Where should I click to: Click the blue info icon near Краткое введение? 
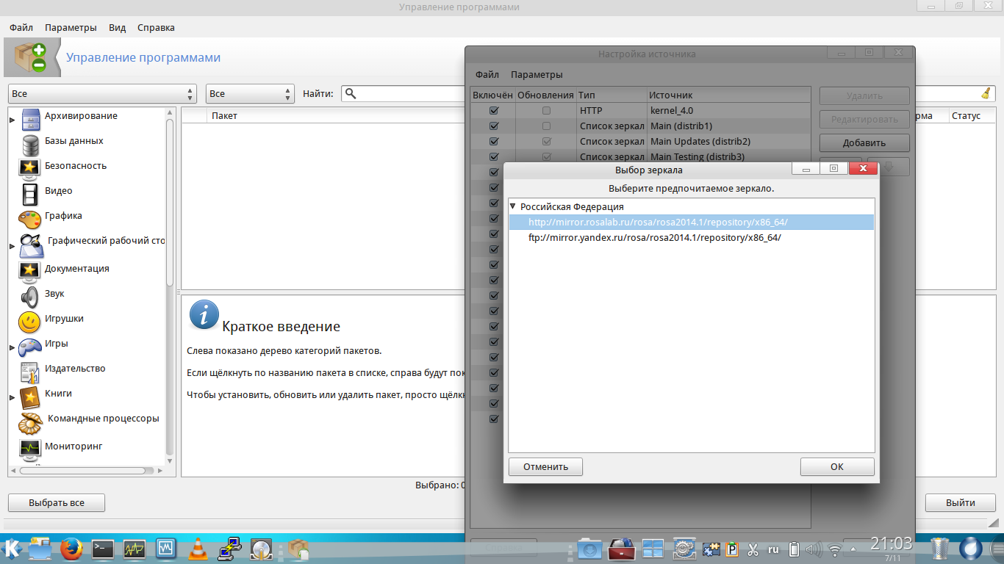tap(204, 314)
